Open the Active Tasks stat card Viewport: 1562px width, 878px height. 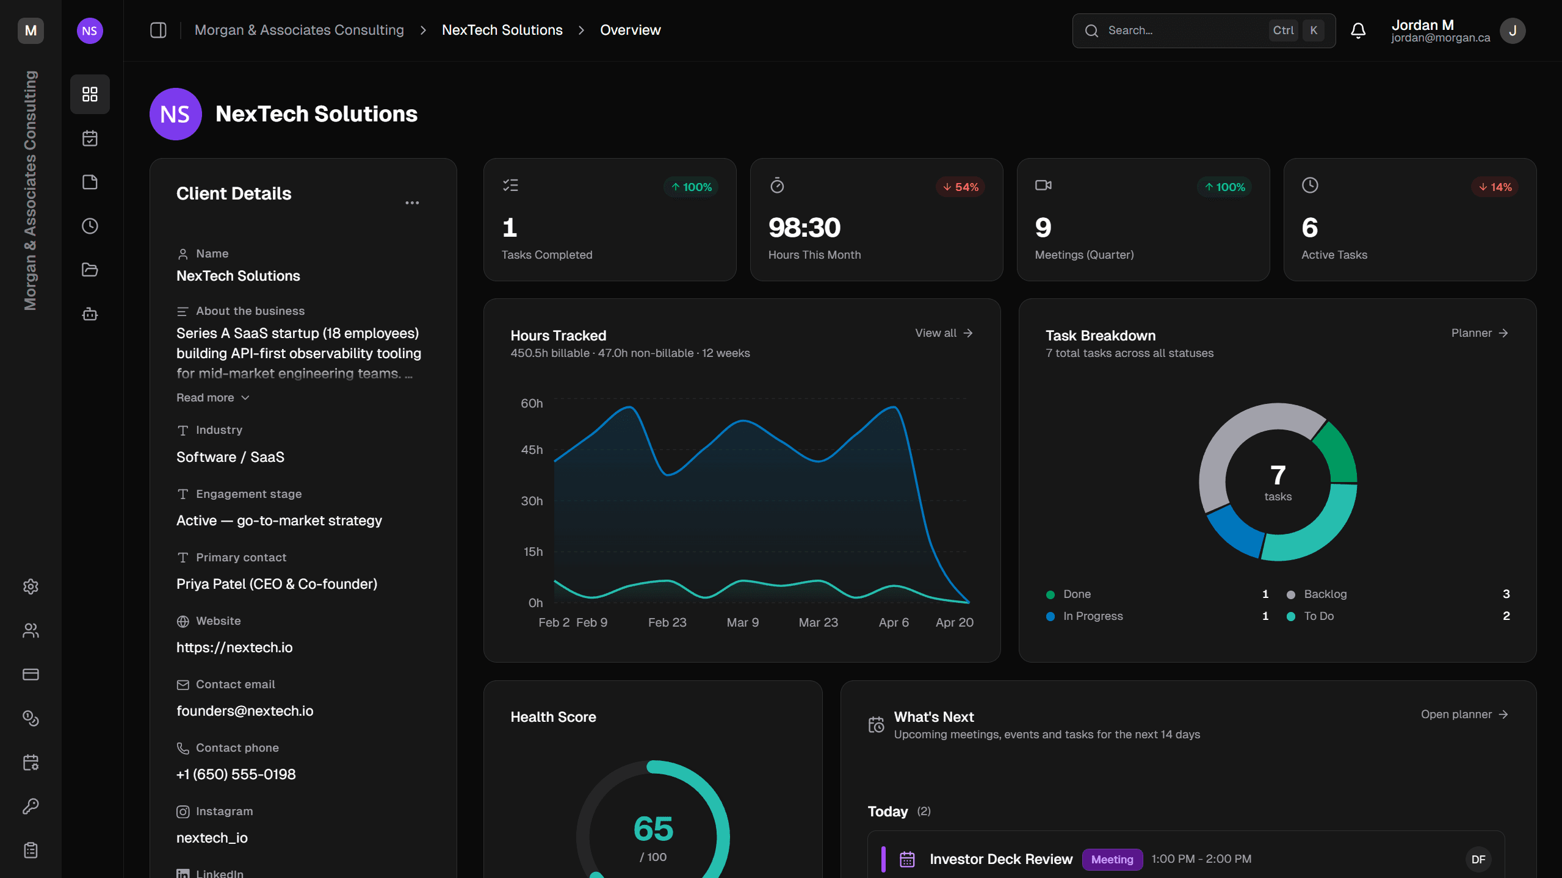[x=1410, y=220]
